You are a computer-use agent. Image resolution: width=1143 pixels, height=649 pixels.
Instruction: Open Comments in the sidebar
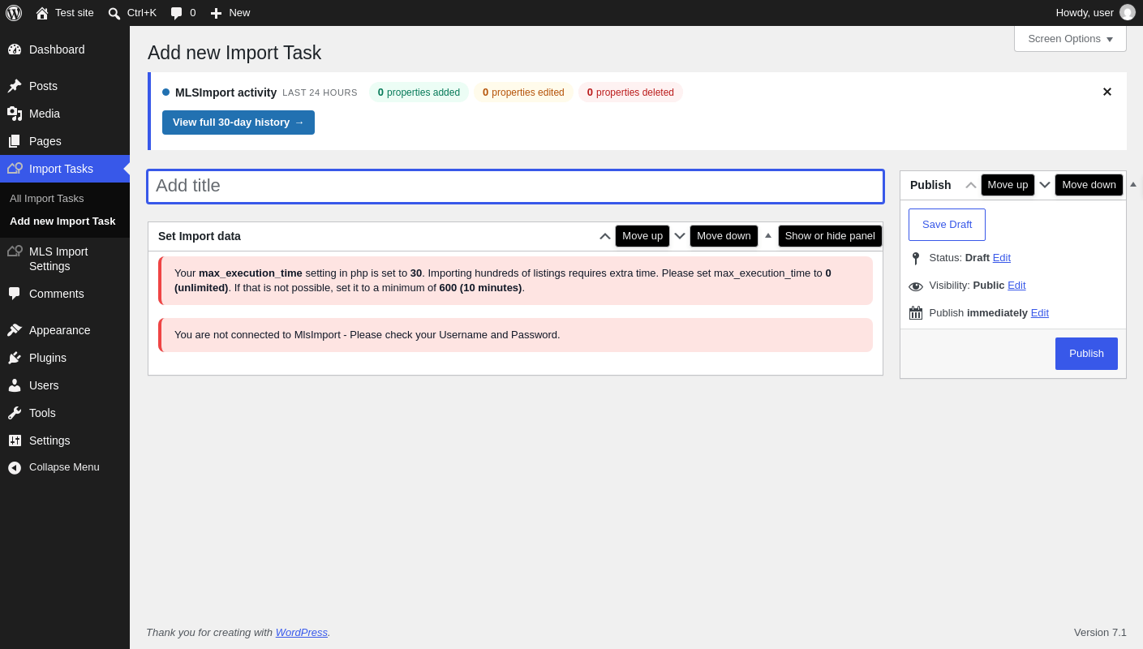[x=65, y=294]
